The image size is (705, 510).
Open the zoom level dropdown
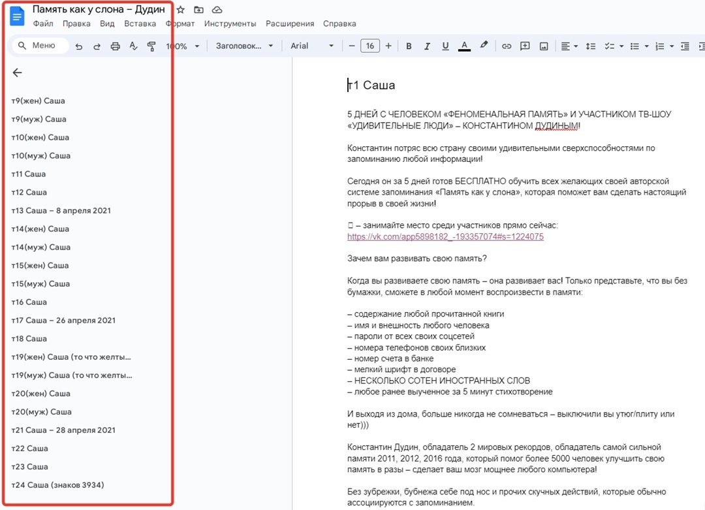[183, 46]
